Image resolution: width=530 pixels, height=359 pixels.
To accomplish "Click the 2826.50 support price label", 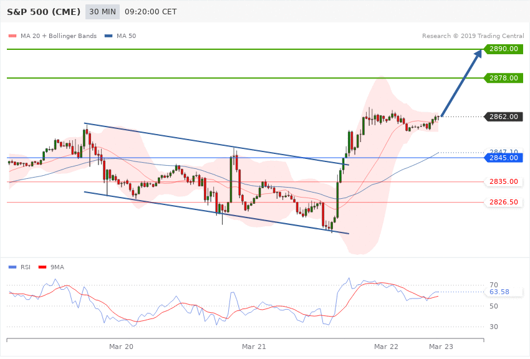I will tap(504, 203).
